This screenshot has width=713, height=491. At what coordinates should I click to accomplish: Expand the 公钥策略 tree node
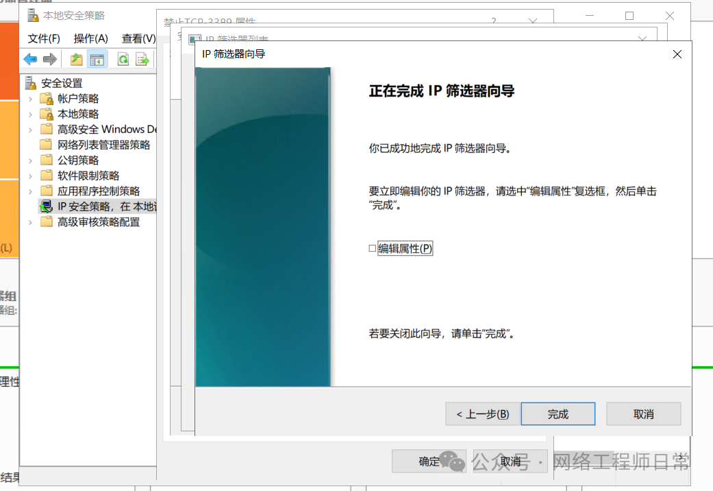30,160
